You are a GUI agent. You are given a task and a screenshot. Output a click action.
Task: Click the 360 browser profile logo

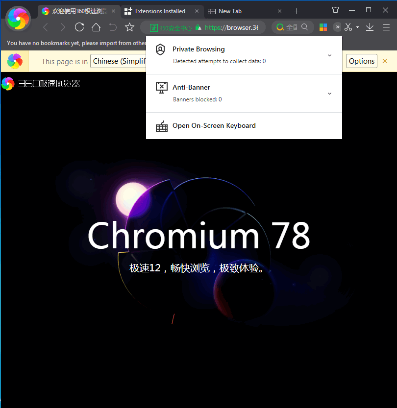click(x=18, y=19)
